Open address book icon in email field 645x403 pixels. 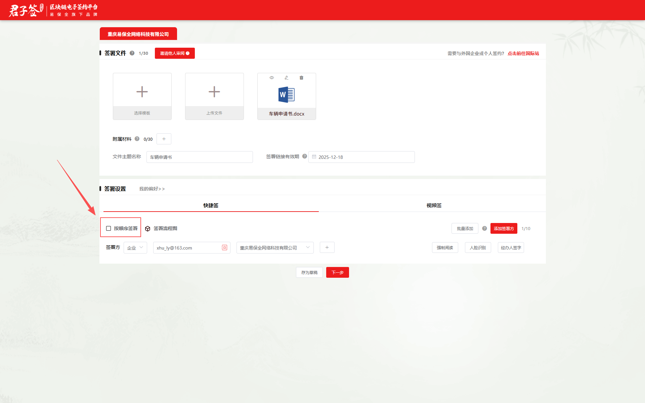point(224,248)
